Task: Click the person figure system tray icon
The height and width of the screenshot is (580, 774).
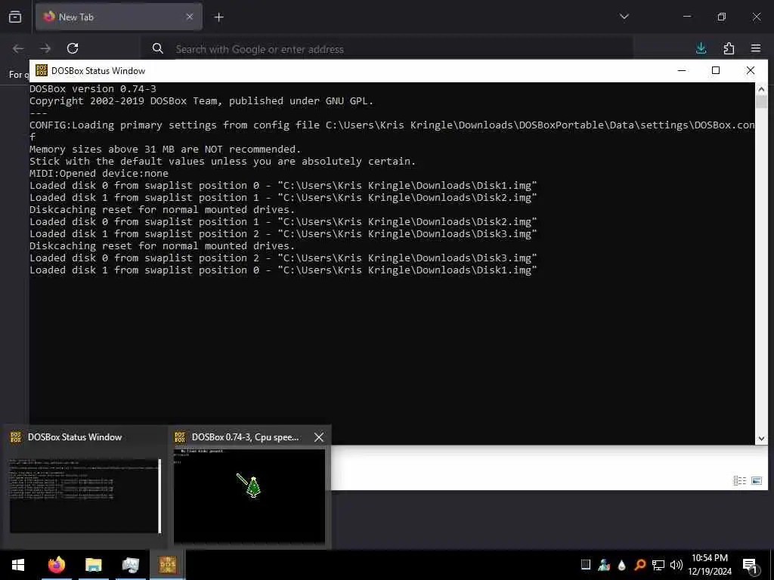Action: pyautogui.click(x=604, y=564)
